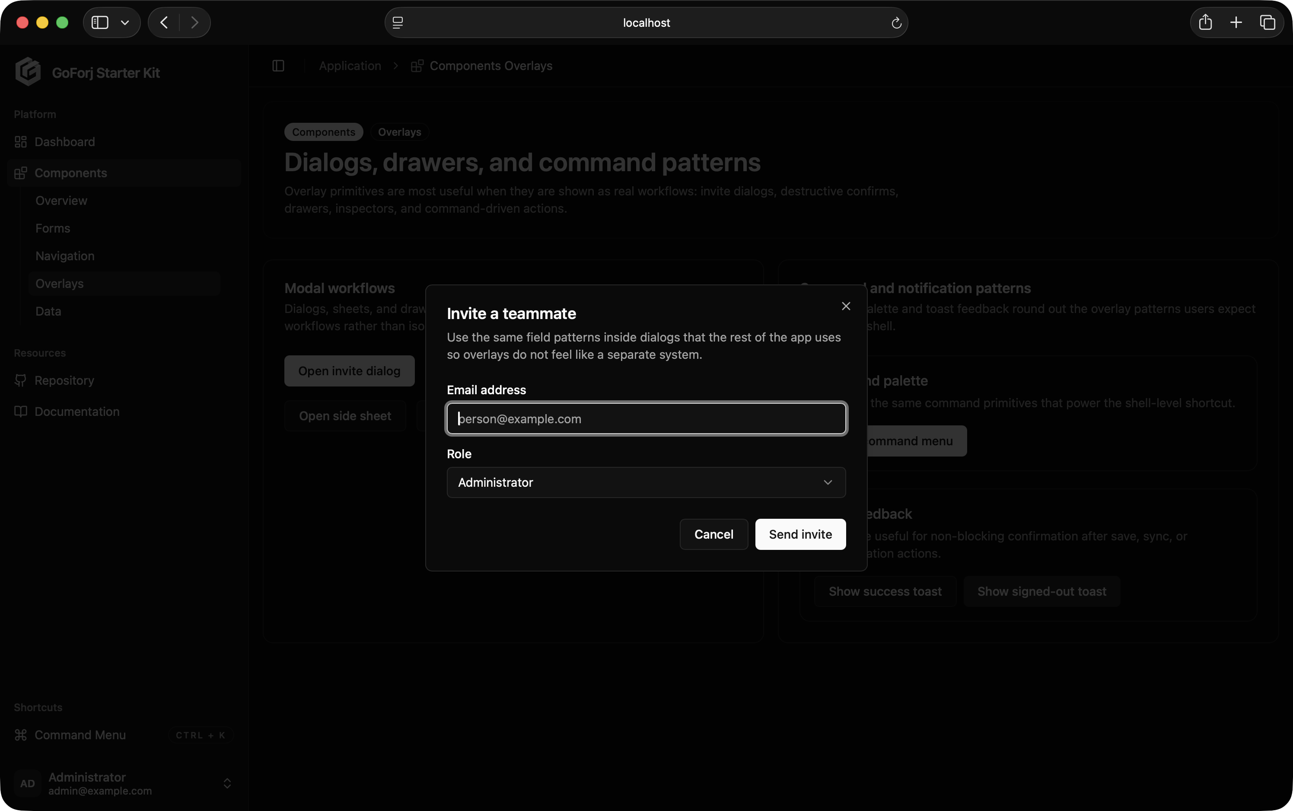Click the Dashboard grid icon
The height and width of the screenshot is (811, 1293).
(x=20, y=142)
